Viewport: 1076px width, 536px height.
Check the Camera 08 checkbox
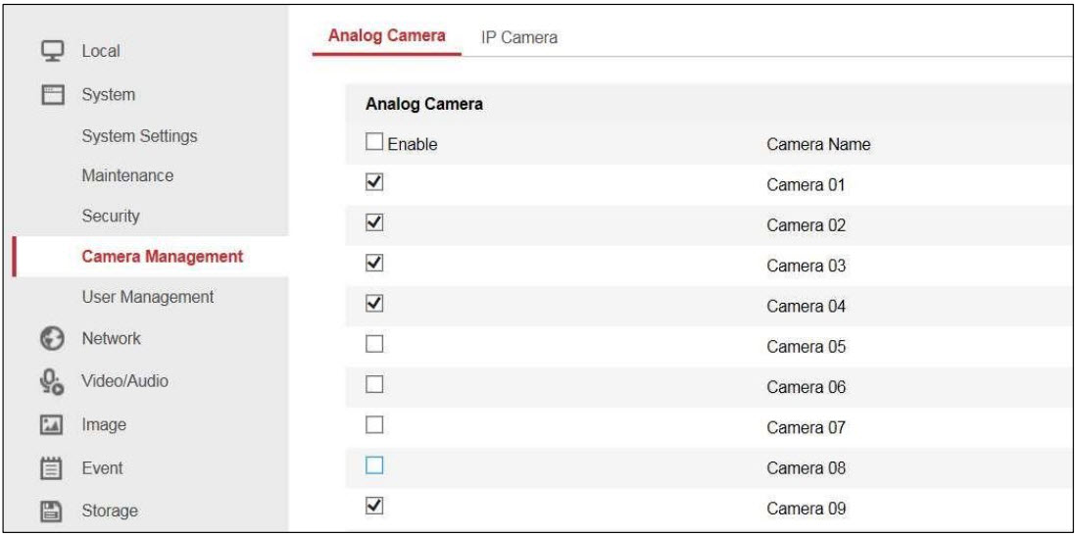click(372, 467)
